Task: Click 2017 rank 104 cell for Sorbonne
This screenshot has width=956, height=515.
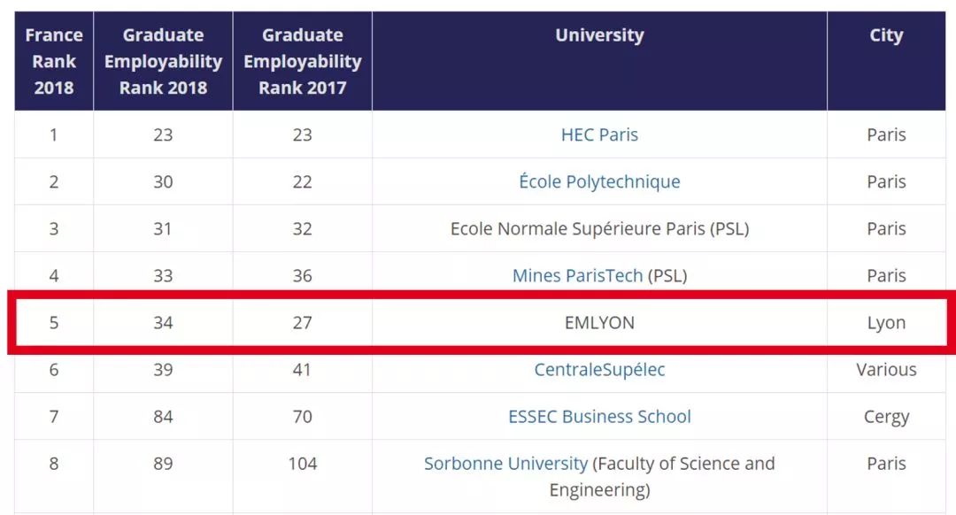Action: (303, 463)
